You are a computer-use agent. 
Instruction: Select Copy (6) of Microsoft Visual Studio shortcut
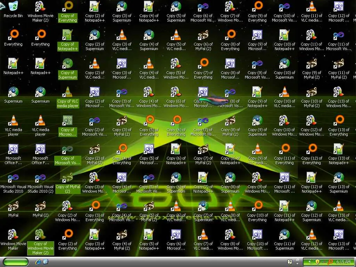(203, 12)
